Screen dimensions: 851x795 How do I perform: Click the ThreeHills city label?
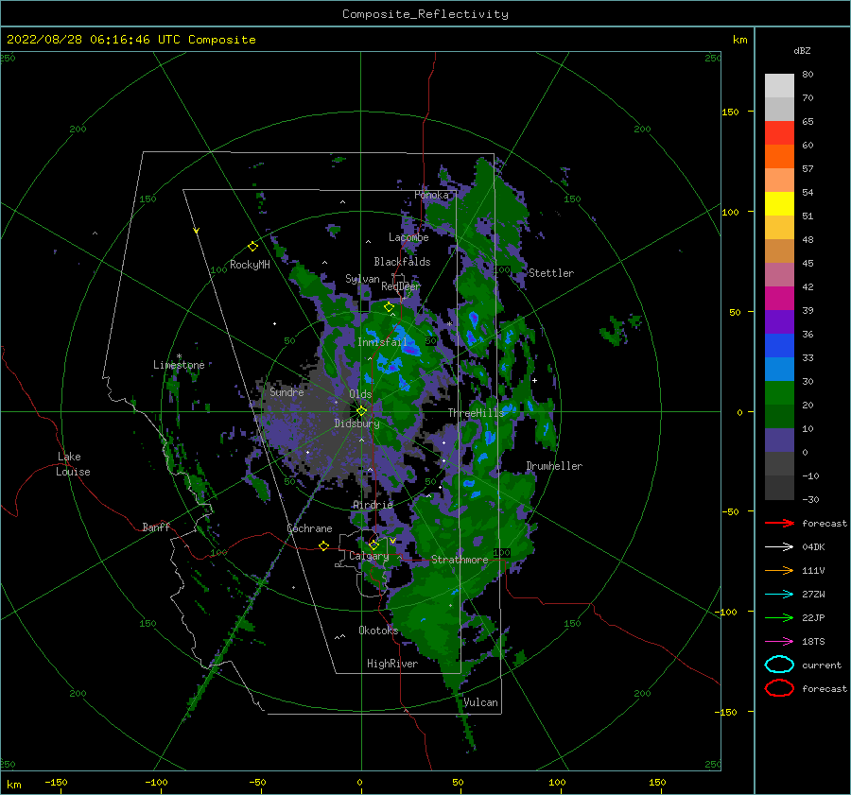click(x=476, y=413)
